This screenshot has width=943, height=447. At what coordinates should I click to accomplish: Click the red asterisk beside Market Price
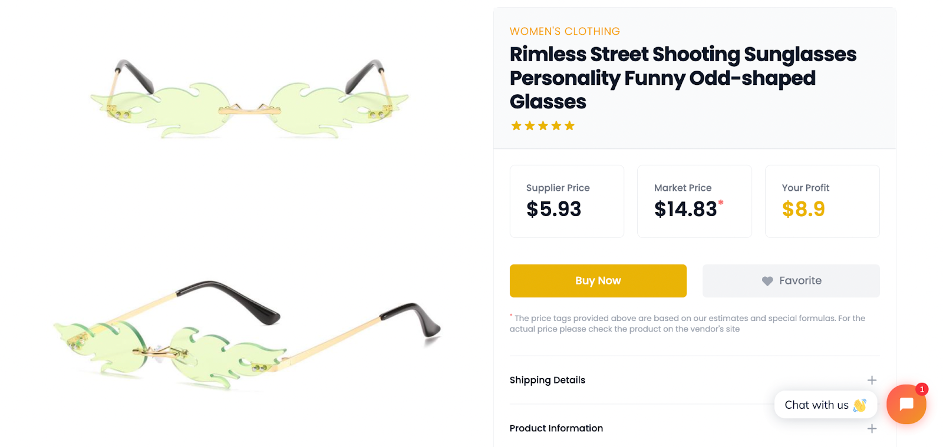(721, 203)
